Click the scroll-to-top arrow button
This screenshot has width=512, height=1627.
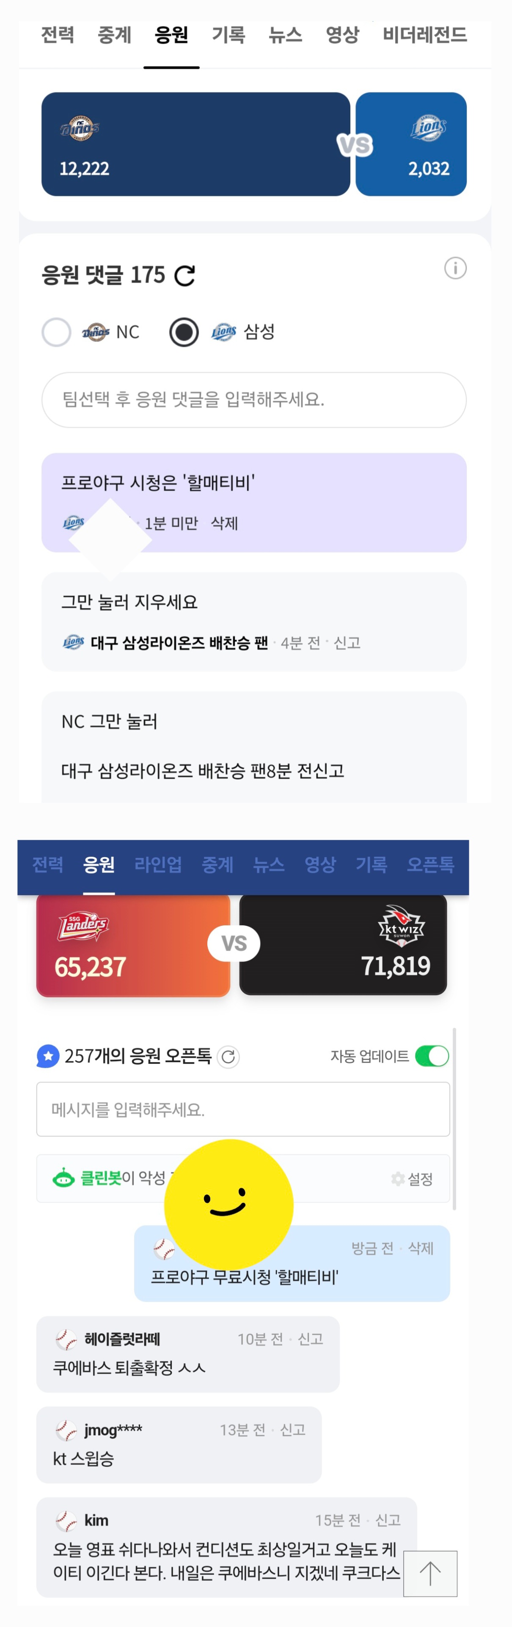(x=430, y=1573)
